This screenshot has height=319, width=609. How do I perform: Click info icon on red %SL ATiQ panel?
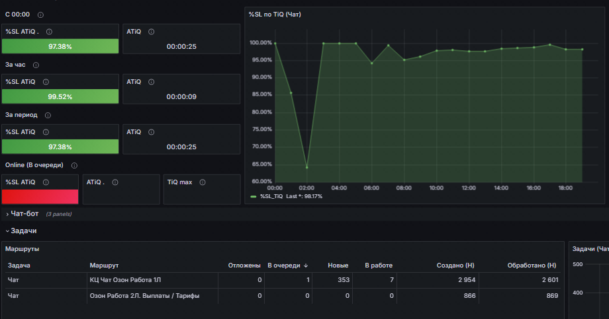46,182
